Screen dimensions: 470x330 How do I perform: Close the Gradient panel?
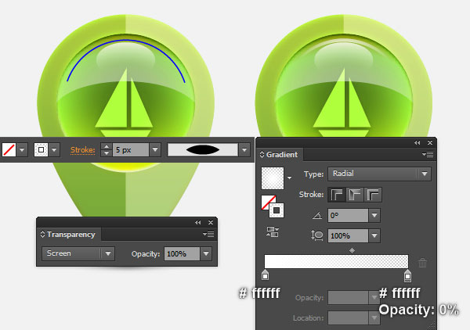pos(430,142)
